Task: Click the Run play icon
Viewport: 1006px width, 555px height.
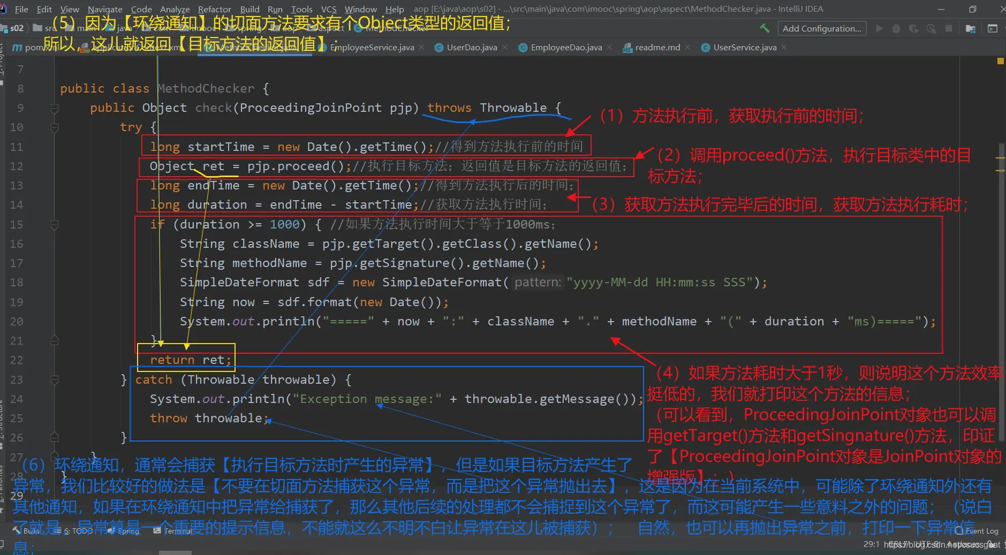Action: pyautogui.click(x=879, y=28)
